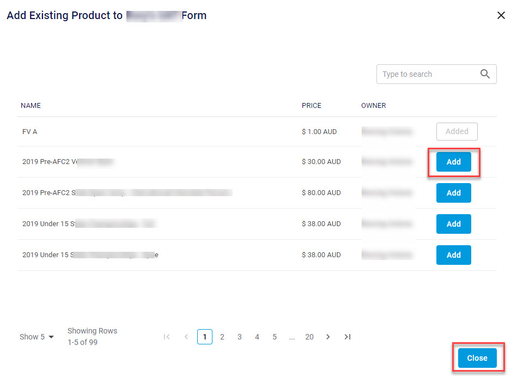This screenshot has height=376, width=517.
Task: Jump to last page icon
Action: [x=347, y=337]
